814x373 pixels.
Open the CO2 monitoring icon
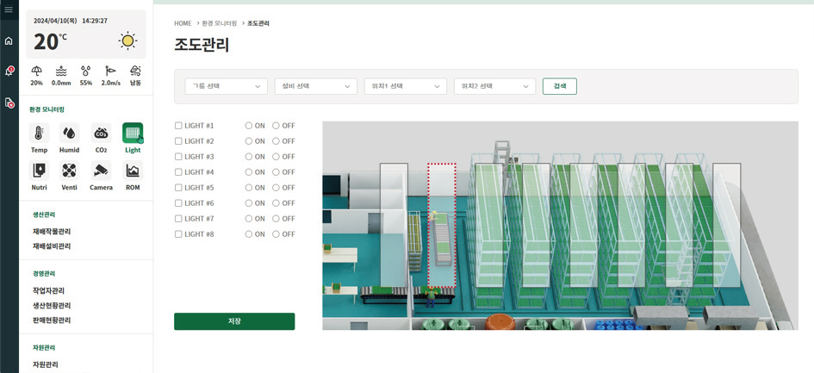(x=101, y=134)
